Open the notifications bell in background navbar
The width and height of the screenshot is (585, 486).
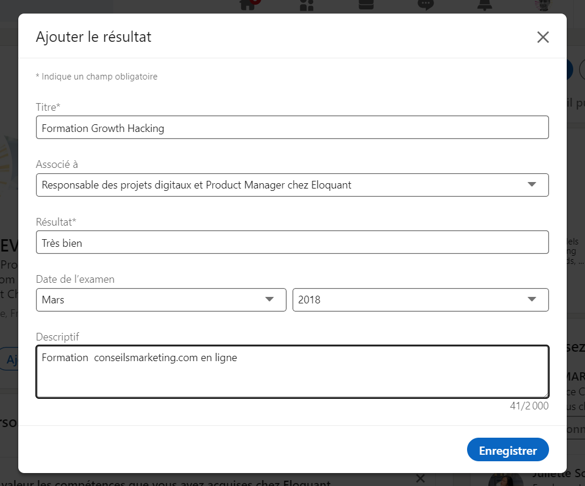[485, 5]
